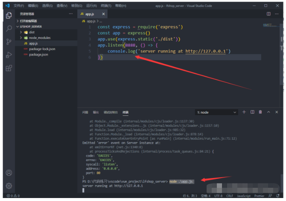Open the 1: node terminal dropdown
Image resolution: width=286 pixels, height=201 pixels.
pyautogui.click(x=216, y=112)
